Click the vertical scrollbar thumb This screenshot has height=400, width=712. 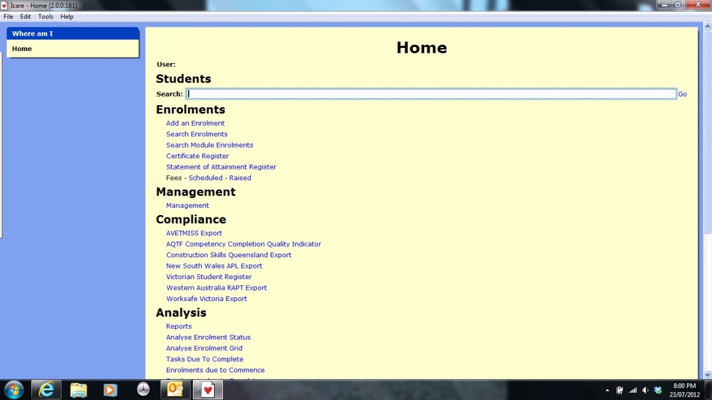click(707, 133)
